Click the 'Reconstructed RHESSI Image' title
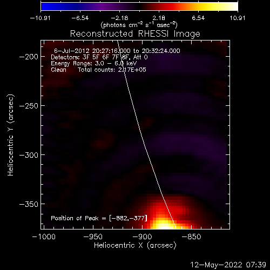This screenshot has height=270, width=270. pos(135,34)
